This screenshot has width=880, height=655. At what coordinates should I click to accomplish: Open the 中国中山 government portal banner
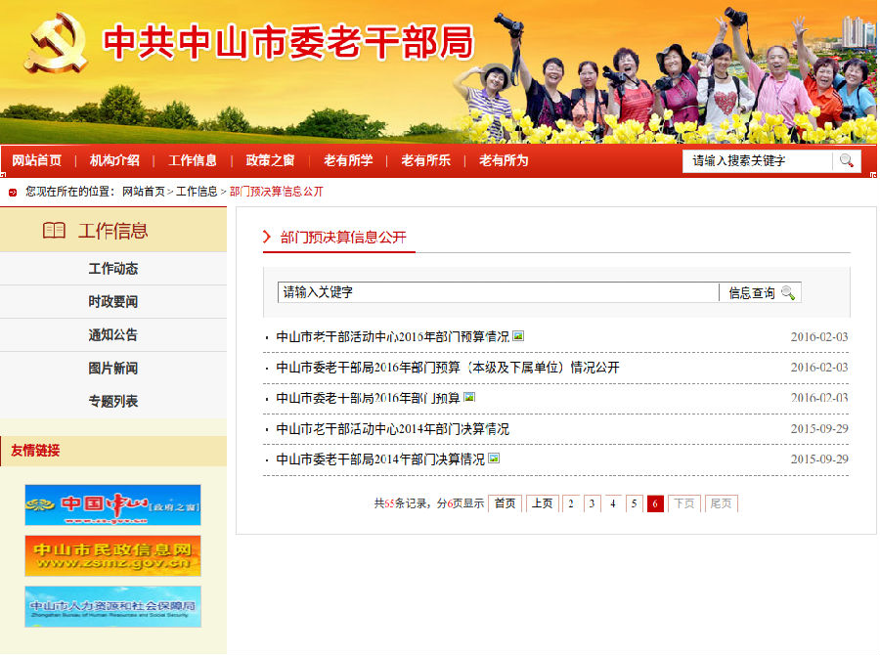112,504
